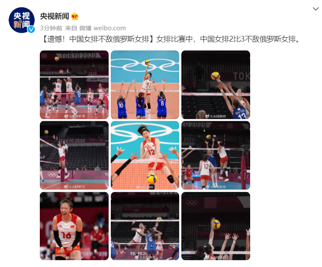Click the Weibo watermark on first photo
The image size is (322, 267).
pyautogui.click(x=74, y=116)
